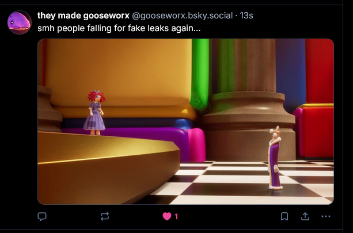The image size is (353, 233).
Task: Open post text about fake leaks
Action: coord(119,28)
